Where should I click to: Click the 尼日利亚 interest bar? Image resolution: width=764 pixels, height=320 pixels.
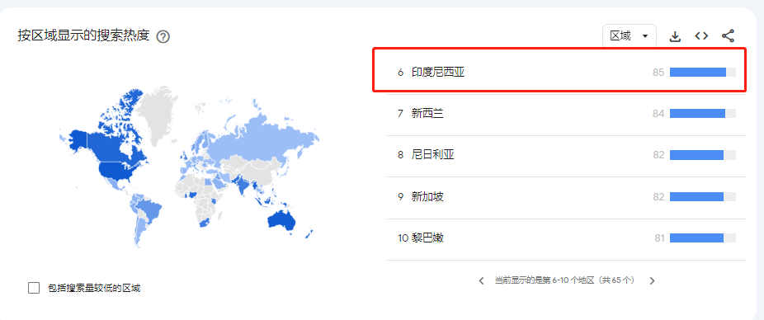(x=703, y=155)
